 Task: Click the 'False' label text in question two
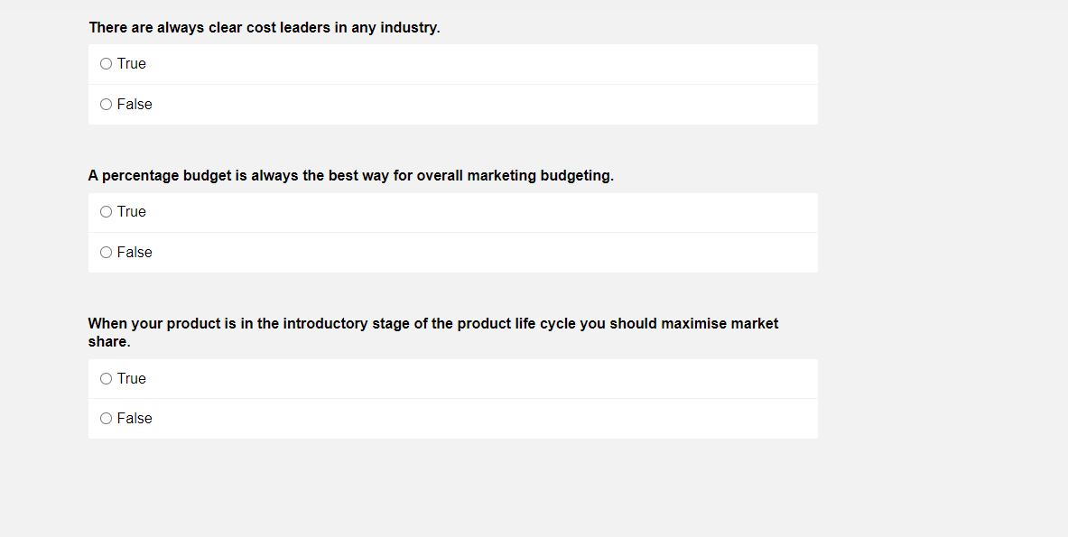tap(135, 252)
